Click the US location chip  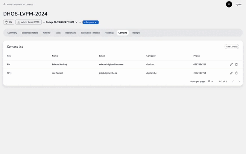[9, 22]
